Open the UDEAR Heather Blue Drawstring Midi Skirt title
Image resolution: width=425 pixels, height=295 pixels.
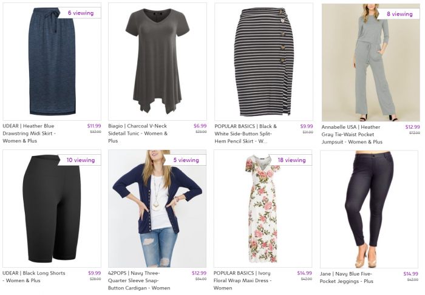point(37,134)
